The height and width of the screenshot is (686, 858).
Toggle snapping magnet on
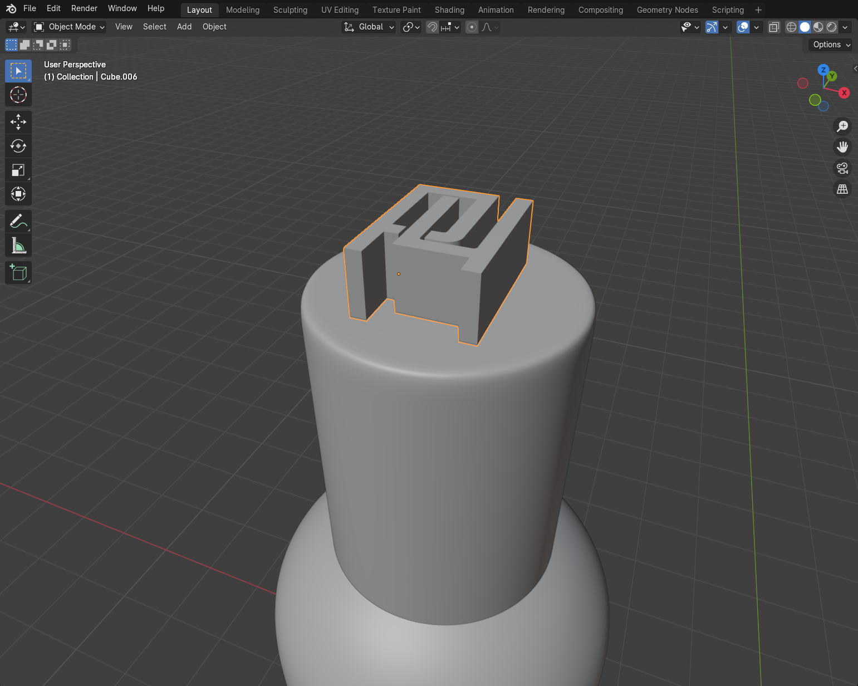tap(432, 27)
